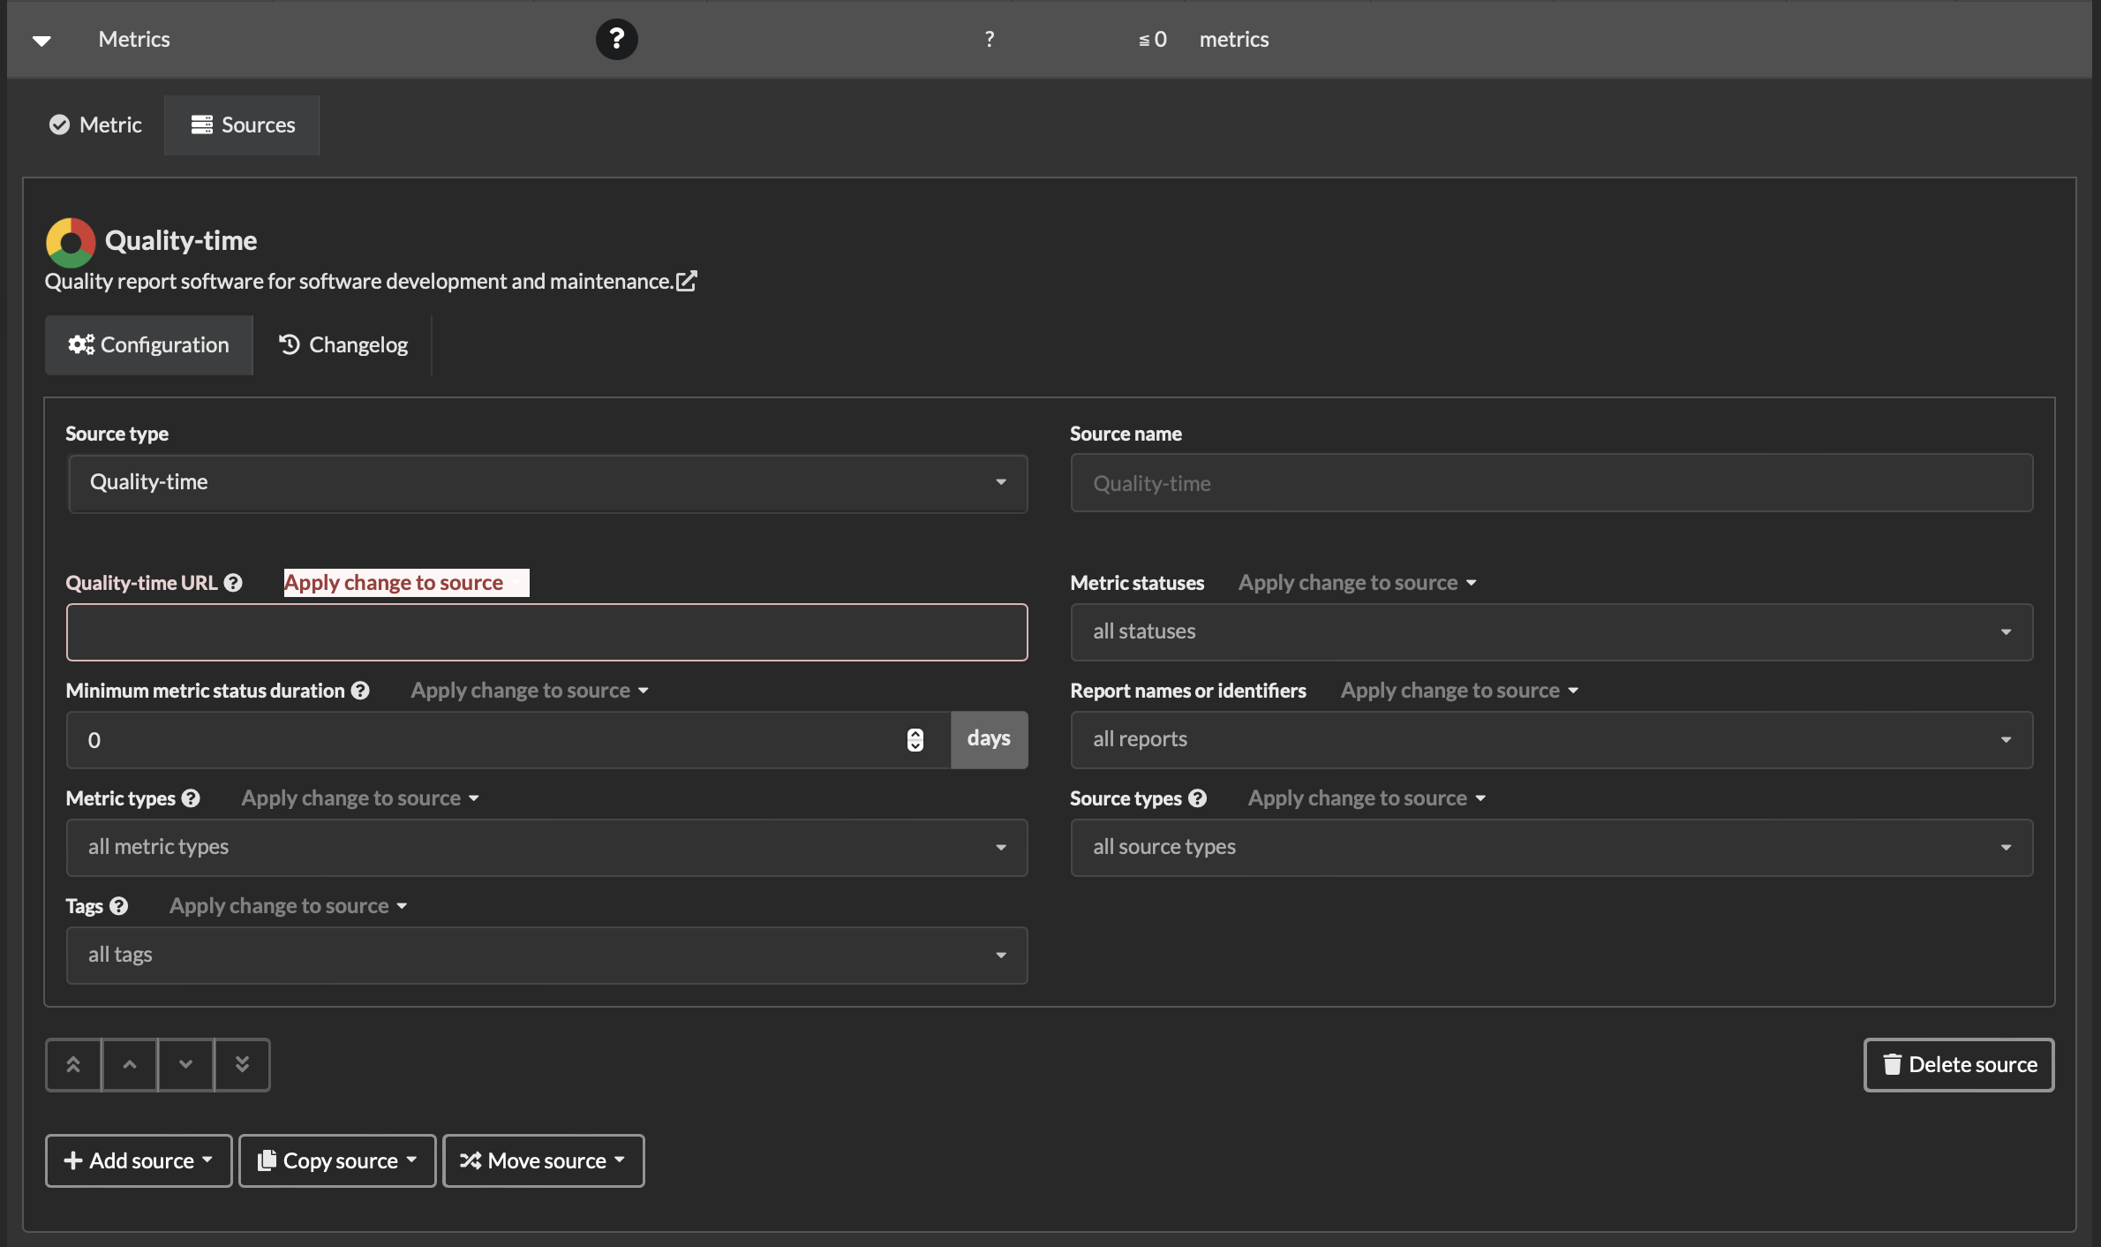Show help for Metric types

[191, 798]
